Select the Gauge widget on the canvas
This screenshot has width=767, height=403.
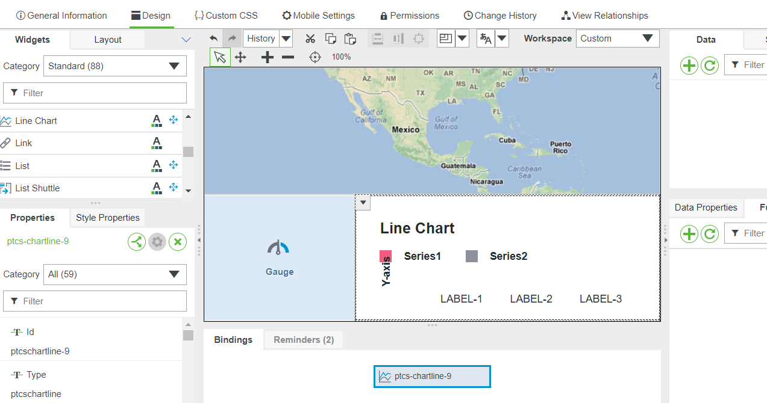(x=280, y=258)
